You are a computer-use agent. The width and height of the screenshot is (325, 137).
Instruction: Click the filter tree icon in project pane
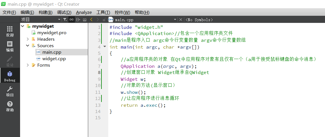coord(65,19)
